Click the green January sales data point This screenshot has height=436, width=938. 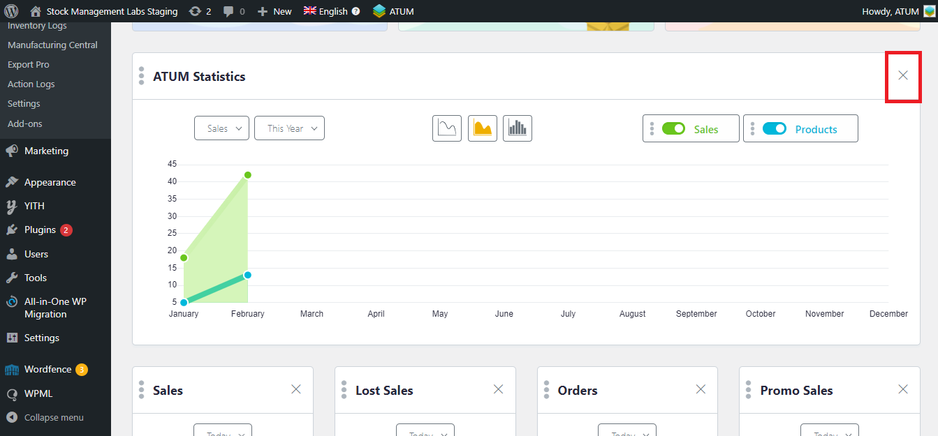point(184,257)
